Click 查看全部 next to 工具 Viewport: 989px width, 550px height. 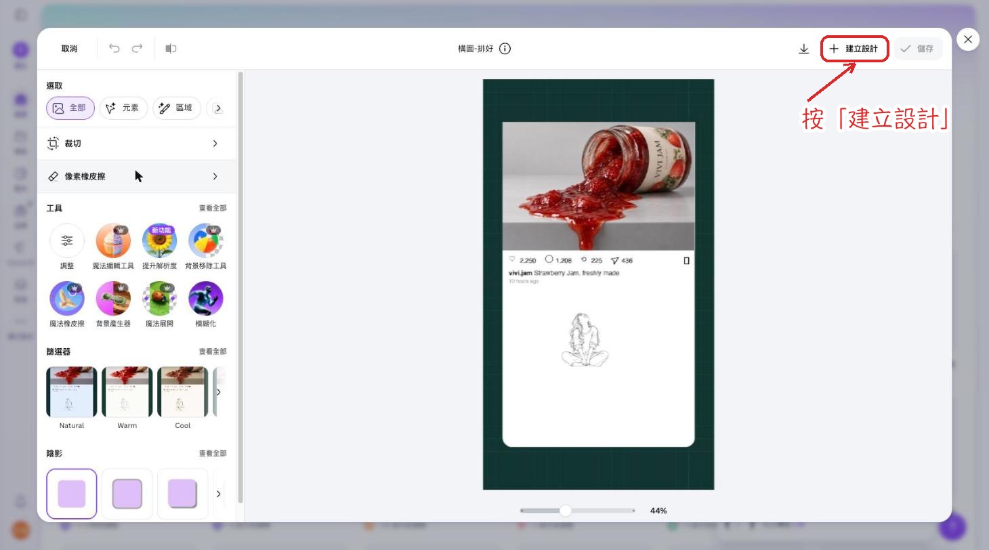(213, 208)
